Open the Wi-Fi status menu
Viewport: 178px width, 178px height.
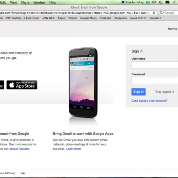[x=154, y=2]
